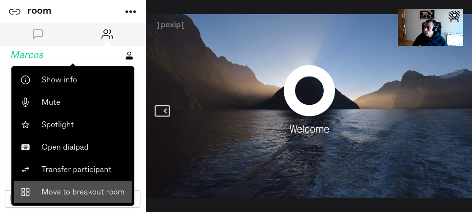Choose Transfer participant from menu
Screen dimensions: 472x212
77,170
